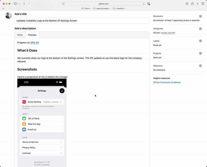Click the Tell a Friend icon
207x167 pixels.
coord(24,119)
